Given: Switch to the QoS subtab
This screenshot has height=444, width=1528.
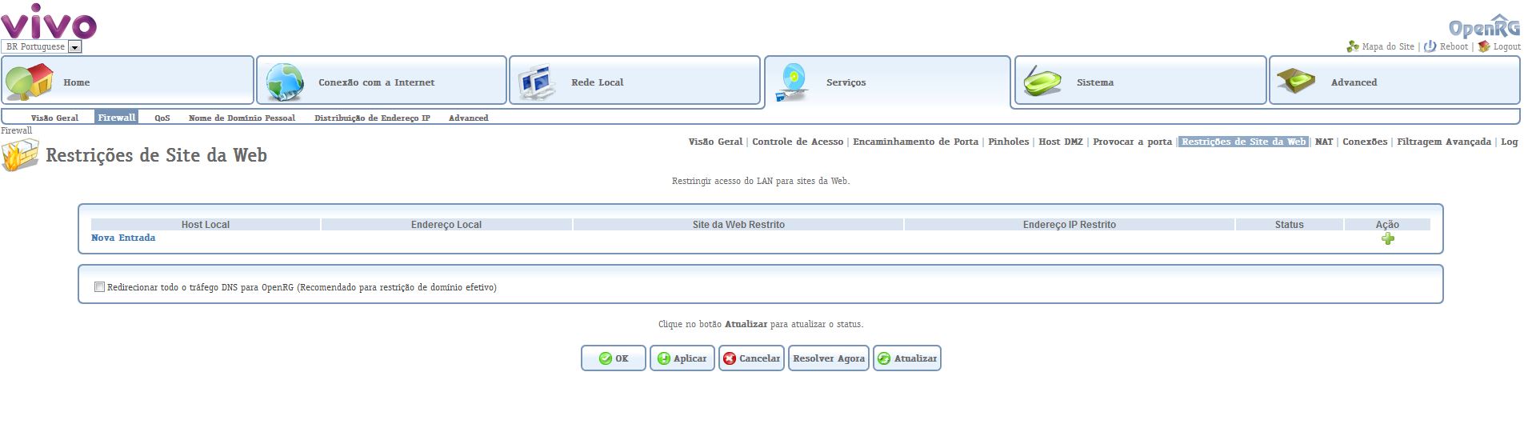Looking at the screenshot, I should click(162, 118).
